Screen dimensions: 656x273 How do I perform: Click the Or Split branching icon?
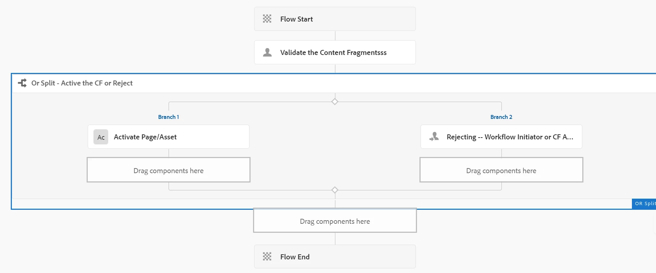tap(22, 83)
